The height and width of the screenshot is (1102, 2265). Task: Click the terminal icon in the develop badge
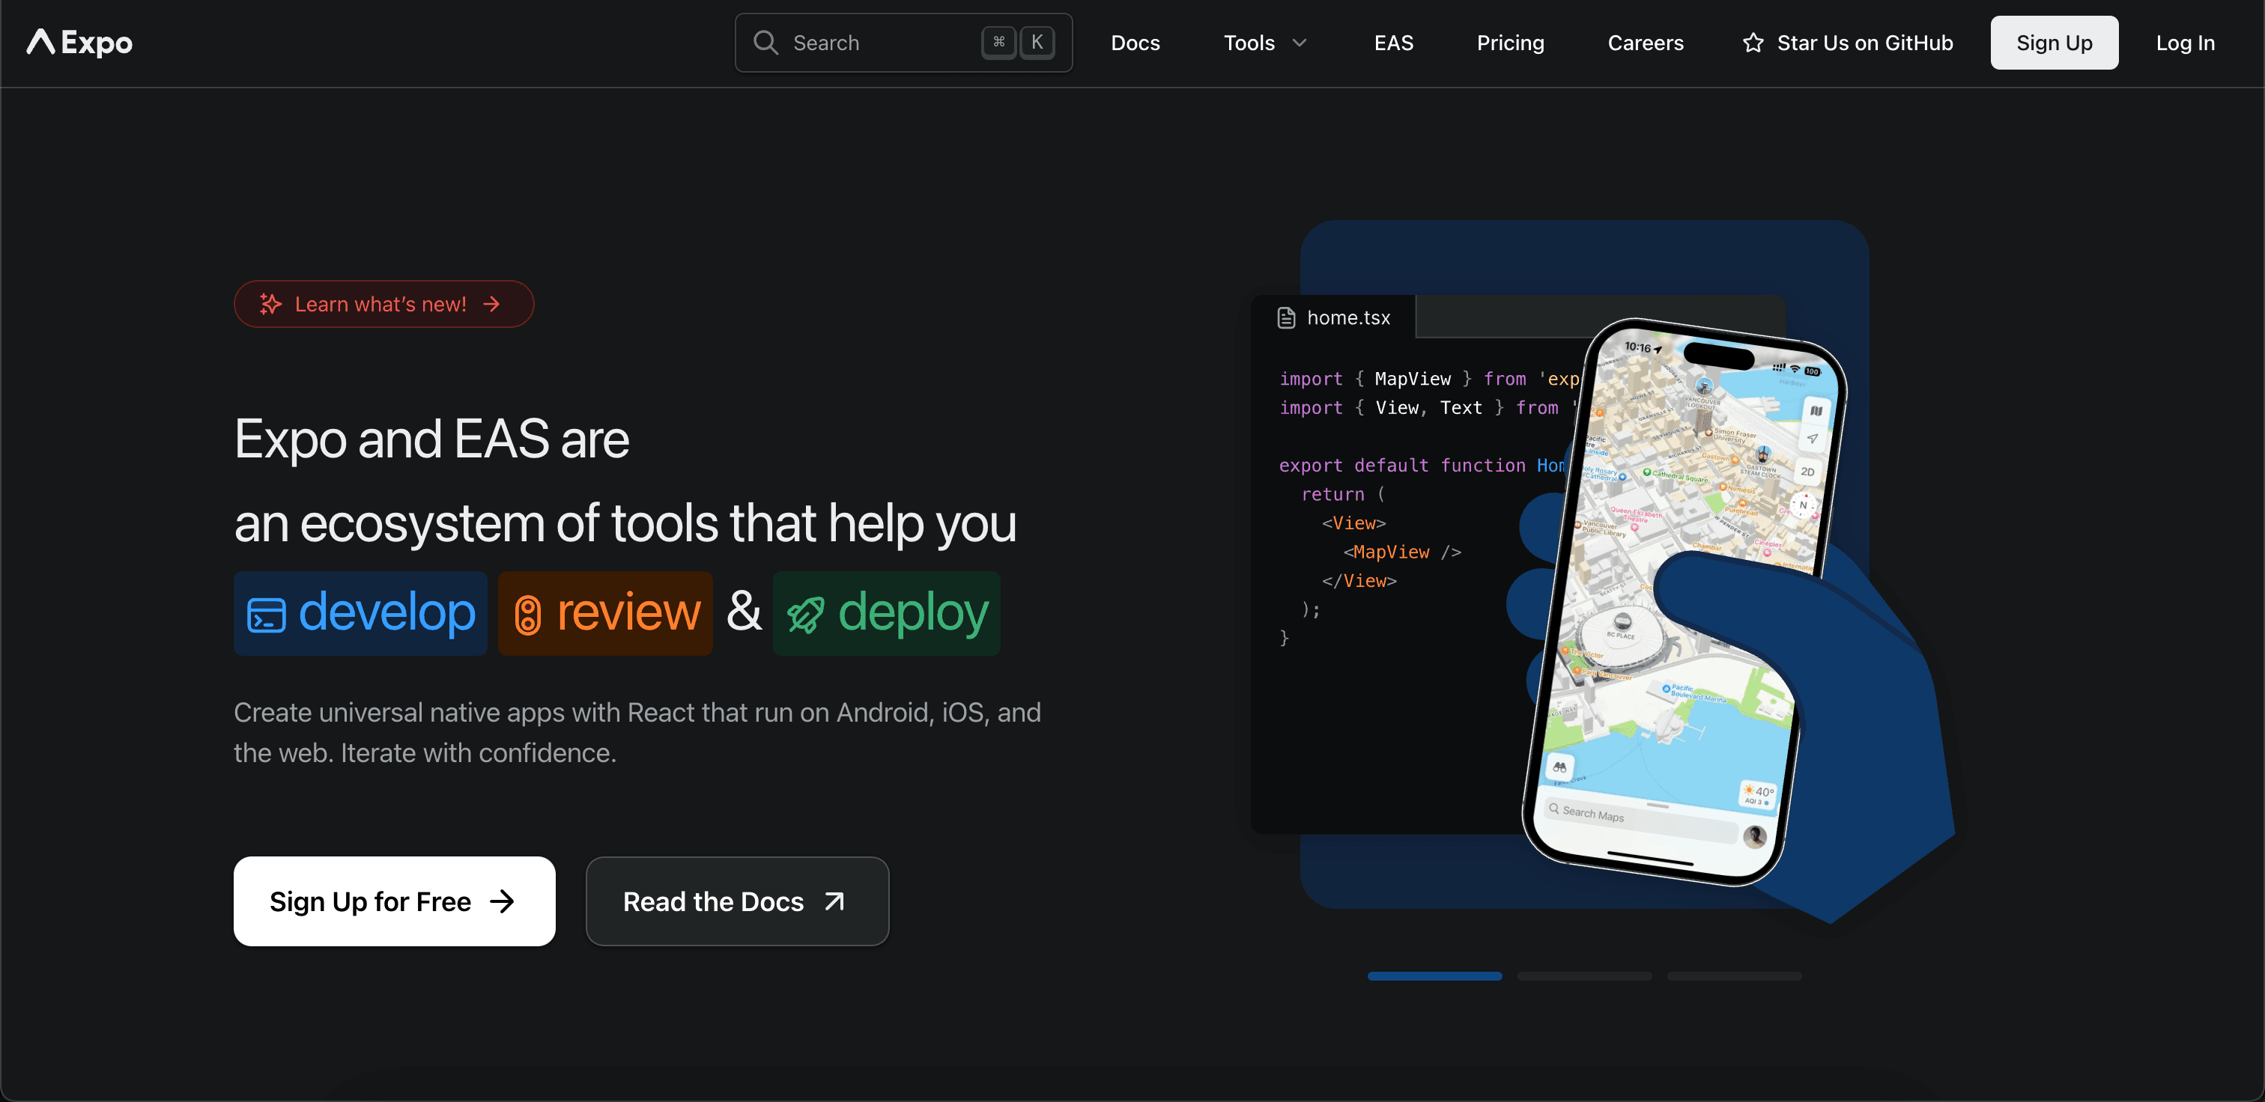click(x=267, y=613)
